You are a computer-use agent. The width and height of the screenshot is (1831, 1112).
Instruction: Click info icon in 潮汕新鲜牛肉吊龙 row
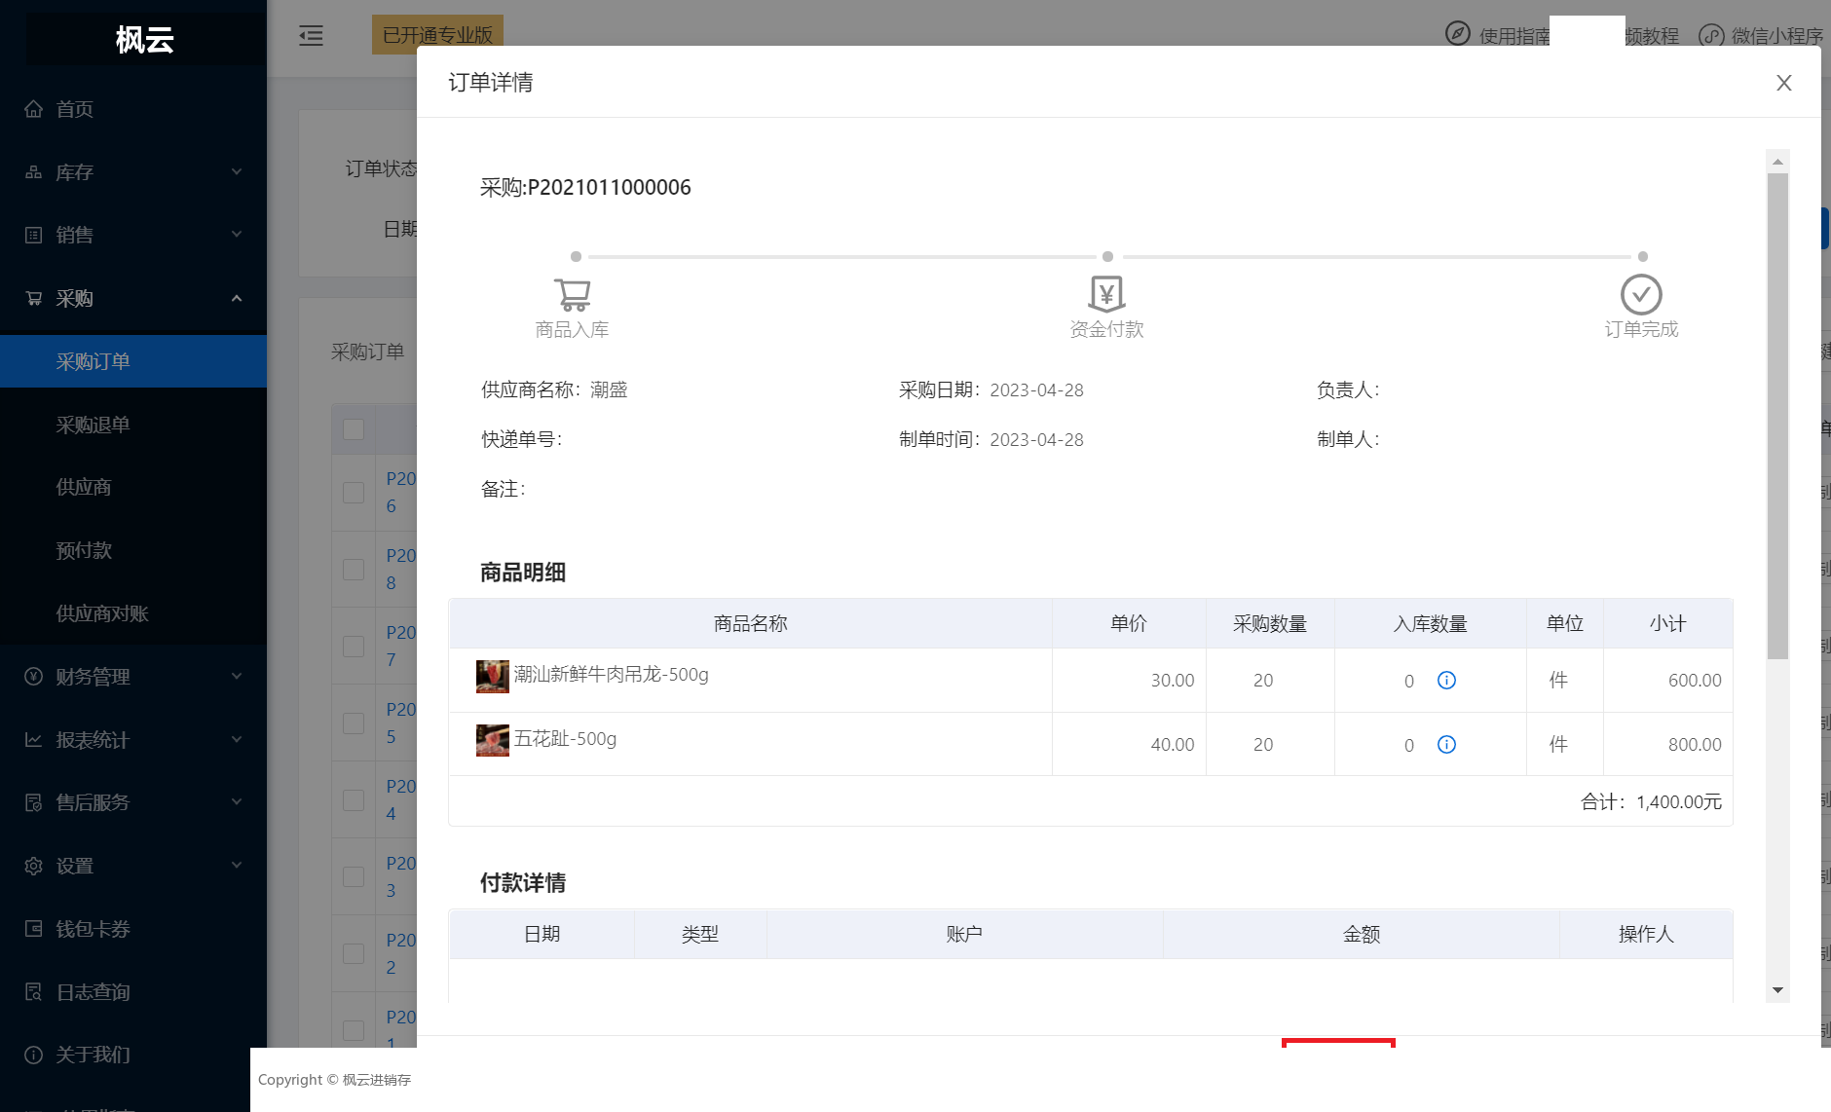tap(1446, 680)
